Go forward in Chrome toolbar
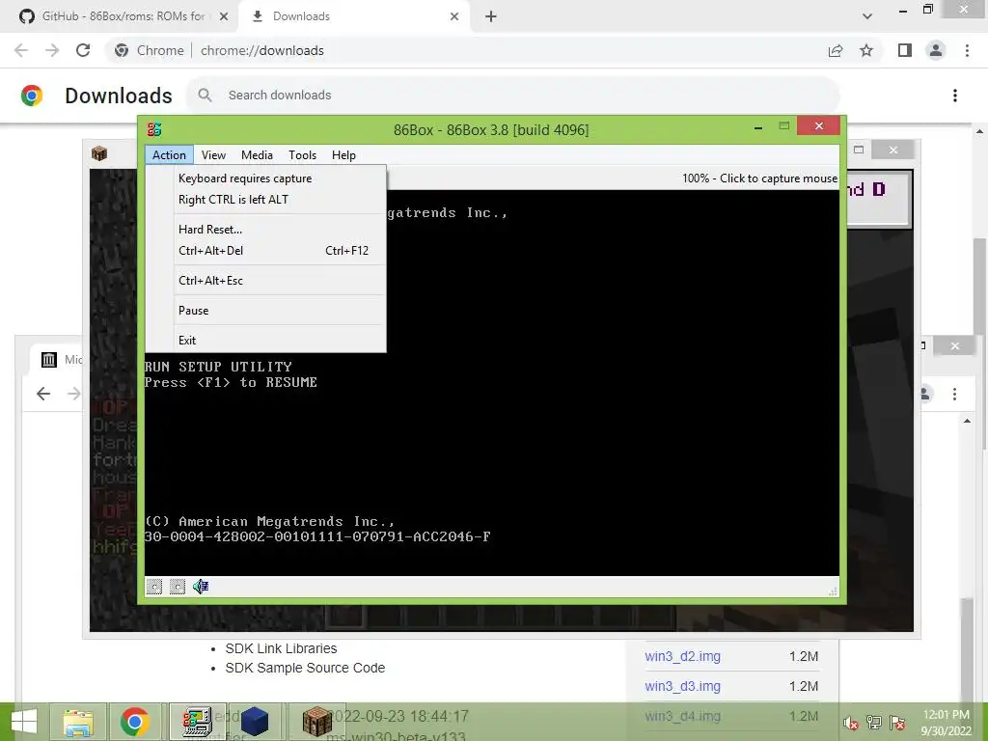Screen dimensions: 988x741 pyautogui.click(x=52, y=50)
